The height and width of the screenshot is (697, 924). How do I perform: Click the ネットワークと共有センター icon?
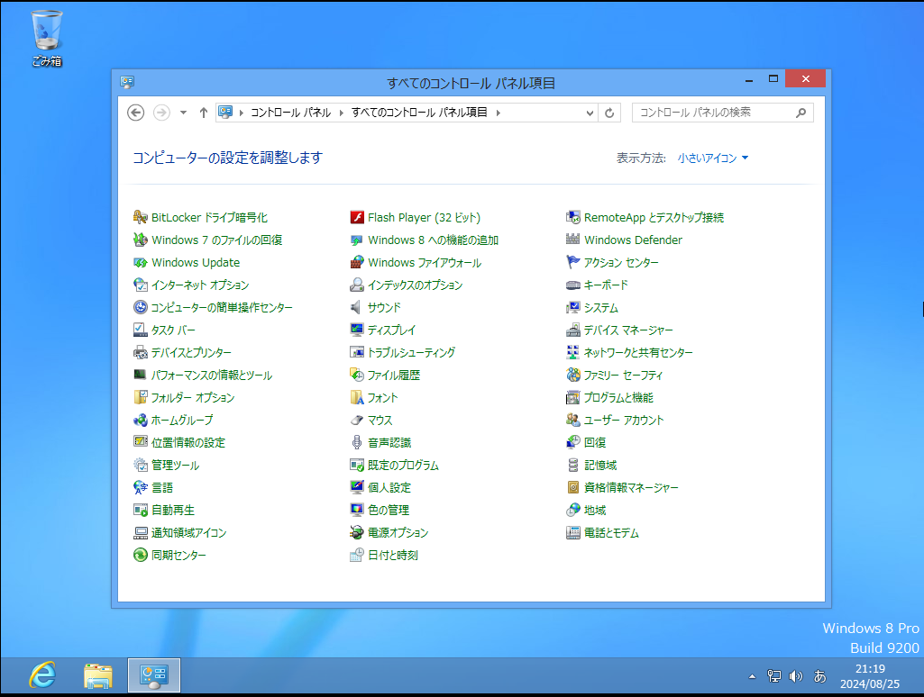(572, 353)
